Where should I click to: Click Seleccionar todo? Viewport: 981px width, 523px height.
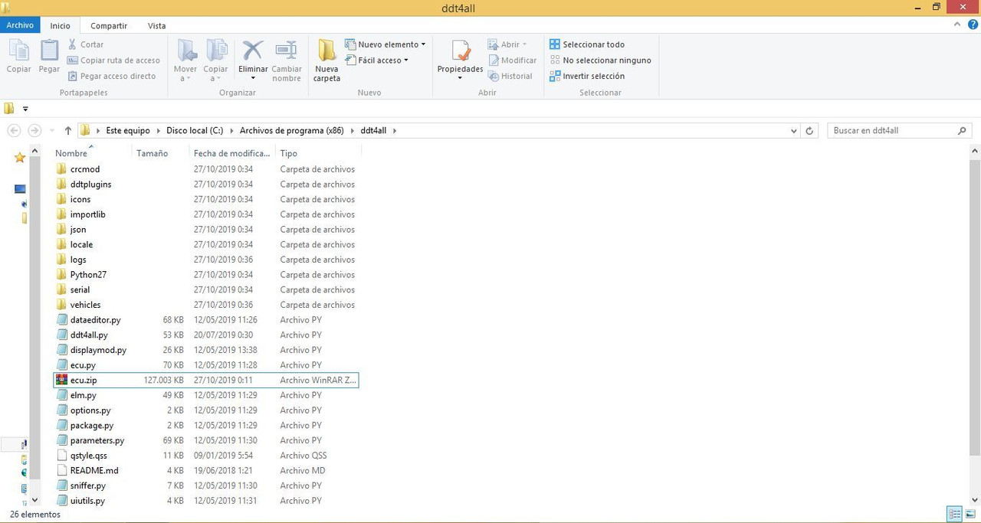[x=587, y=44]
